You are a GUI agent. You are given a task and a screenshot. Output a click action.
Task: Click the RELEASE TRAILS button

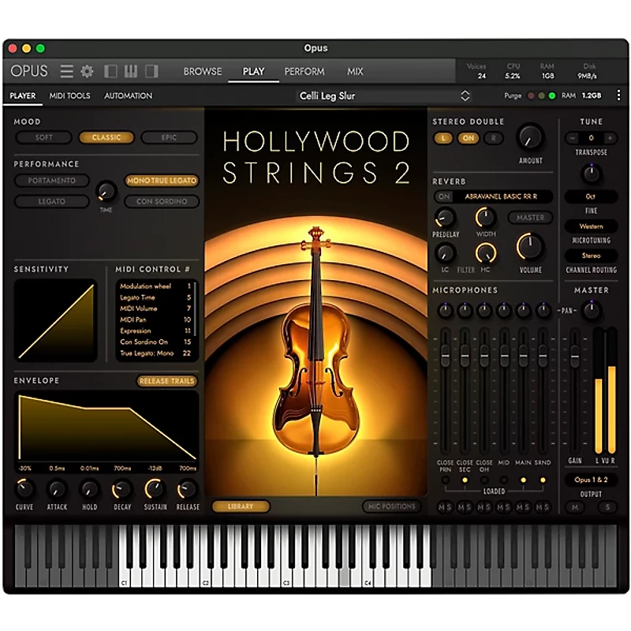coord(166,380)
